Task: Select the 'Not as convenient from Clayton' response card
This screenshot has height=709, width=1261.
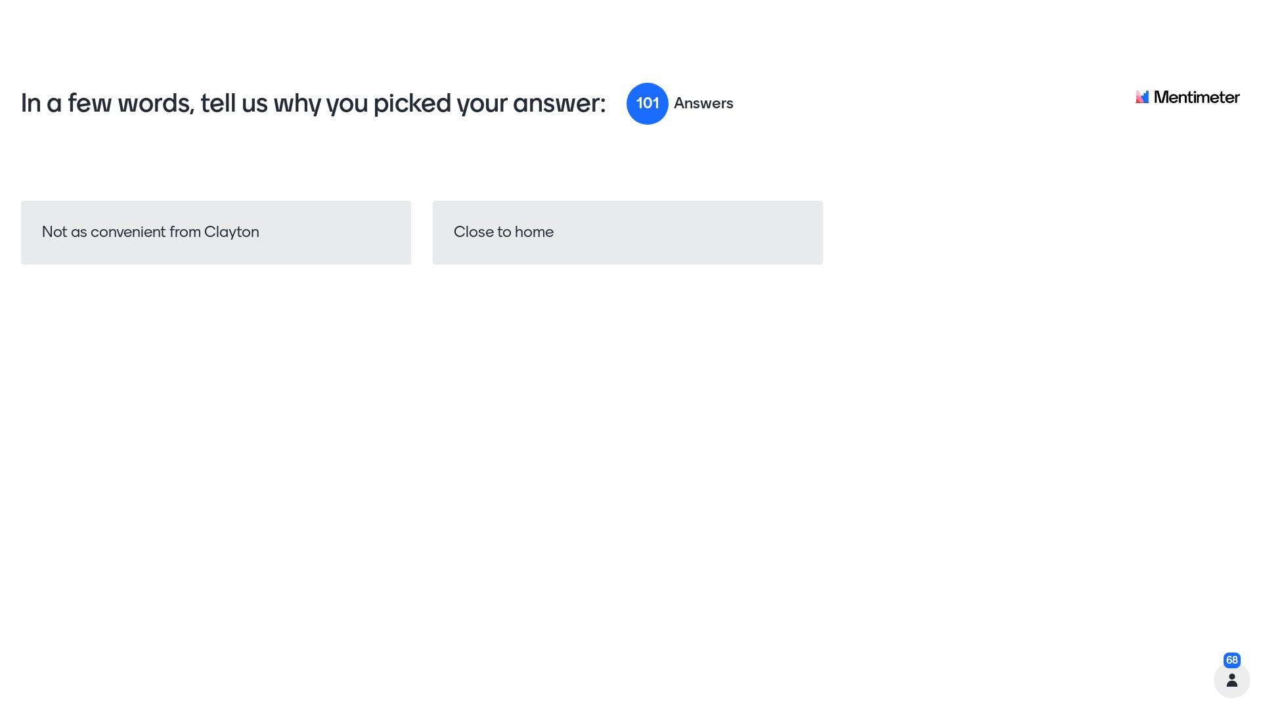Action: (215, 232)
